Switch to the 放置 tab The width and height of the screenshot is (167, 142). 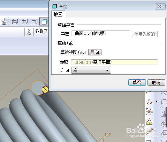pos(58,14)
